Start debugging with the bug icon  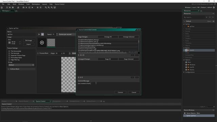click(23, 7)
